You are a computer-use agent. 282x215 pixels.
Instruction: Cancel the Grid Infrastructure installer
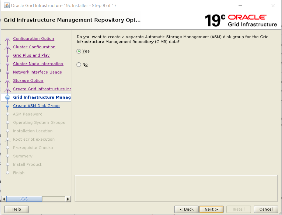(266, 209)
